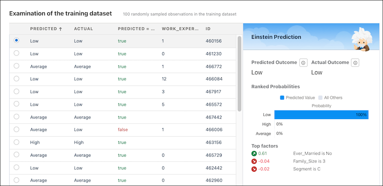Screen dimensions: 383x186
Task: Click ID cell 461230
Action: (x=214, y=54)
